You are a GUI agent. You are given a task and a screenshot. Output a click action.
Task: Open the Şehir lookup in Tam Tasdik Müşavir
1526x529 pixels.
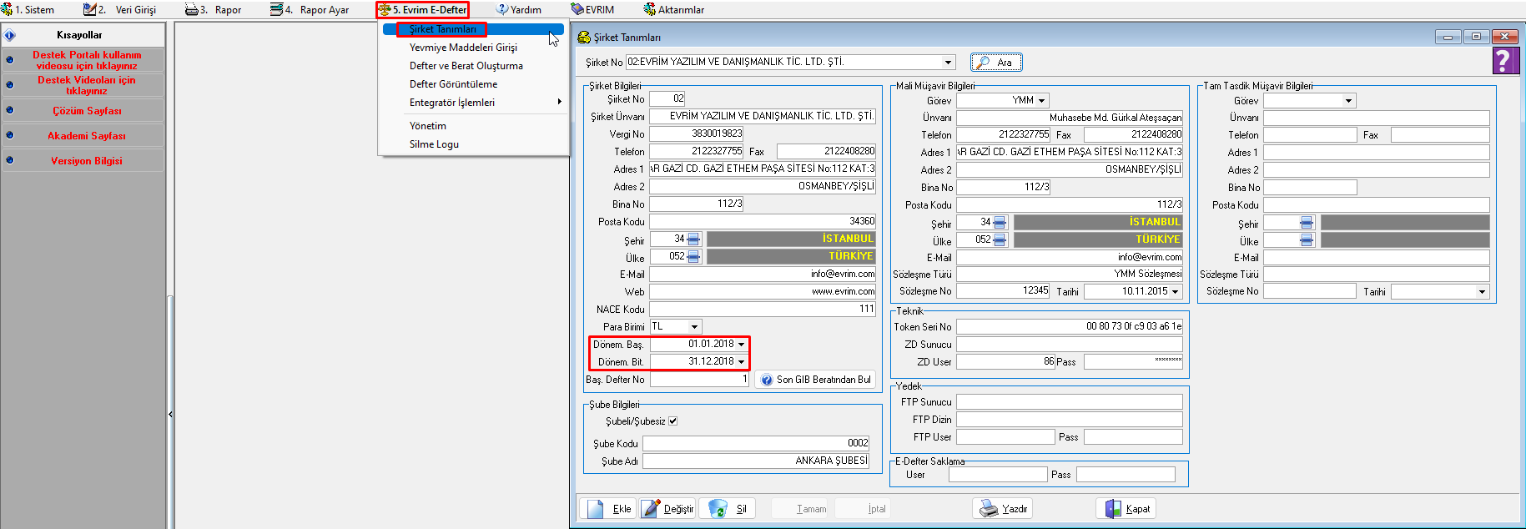tap(1307, 223)
